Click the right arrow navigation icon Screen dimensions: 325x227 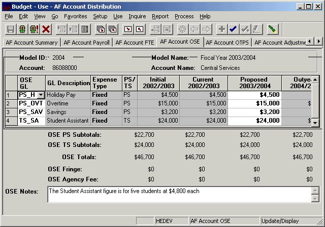coord(206,29)
